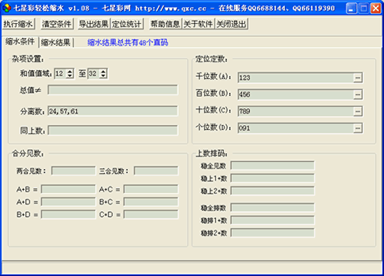Increase the 和值值域 maximum value 32
Screen dimensions: 384x276
[x=103, y=71]
